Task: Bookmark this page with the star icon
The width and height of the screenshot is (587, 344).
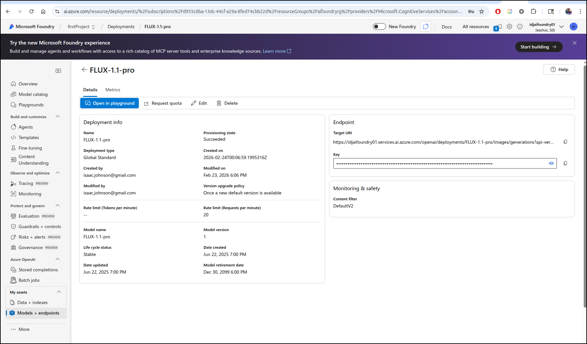Action: point(481,11)
